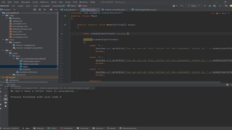
Task: Open the VCS menu
Action: click(75, 2)
